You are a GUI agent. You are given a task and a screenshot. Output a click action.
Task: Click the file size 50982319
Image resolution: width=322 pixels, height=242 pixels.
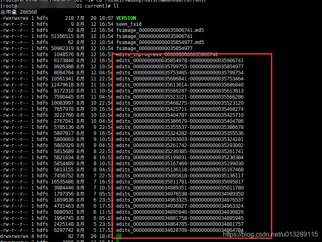coord(62,48)
